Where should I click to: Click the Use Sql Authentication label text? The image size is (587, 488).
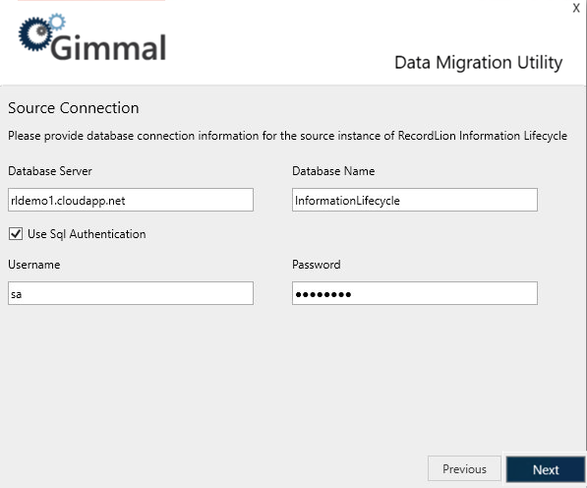click(87, 234)
